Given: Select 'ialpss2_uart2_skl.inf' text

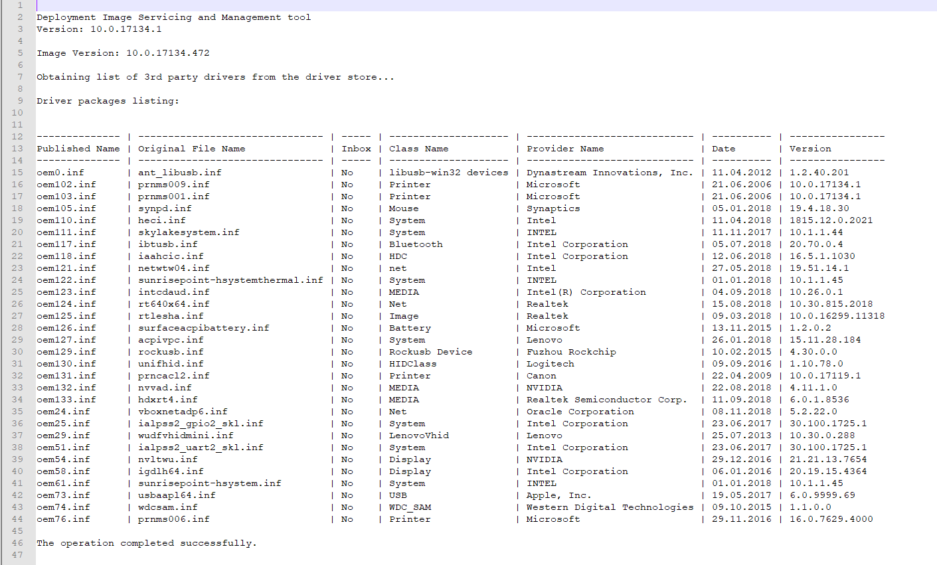Looking at the screenshot, I should pyautogui.click(x=201, y=447).
